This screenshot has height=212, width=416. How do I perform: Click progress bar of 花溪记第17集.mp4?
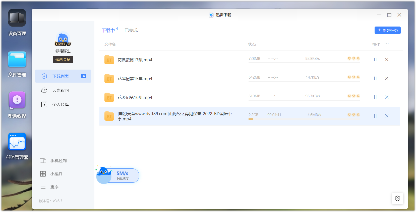point(304,63)
